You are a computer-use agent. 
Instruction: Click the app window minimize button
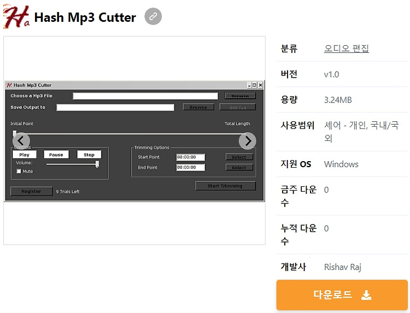(249, 85)
